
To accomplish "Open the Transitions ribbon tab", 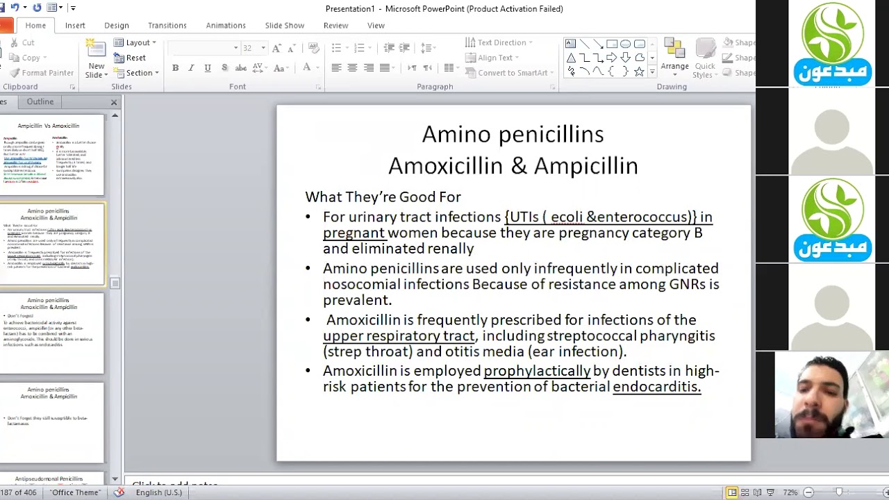I will (167, 25).
